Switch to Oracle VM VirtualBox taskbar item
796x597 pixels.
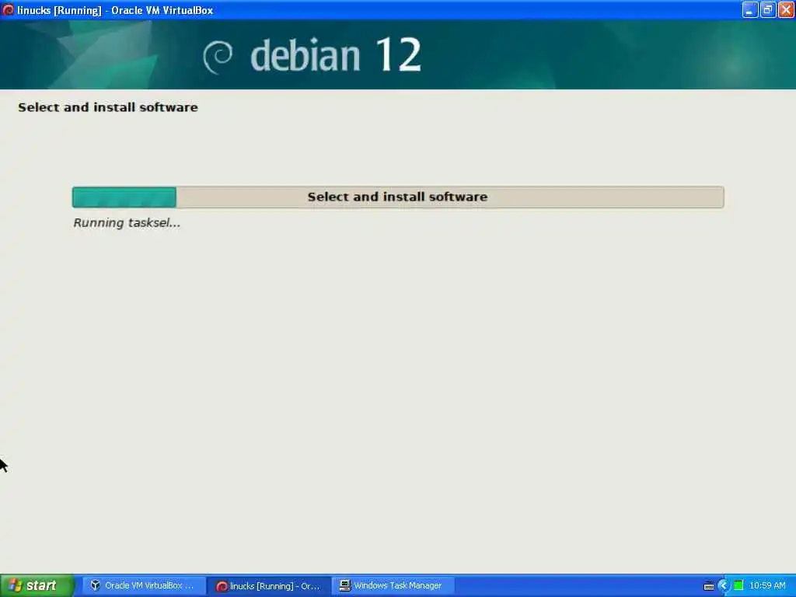pos(142,585)
